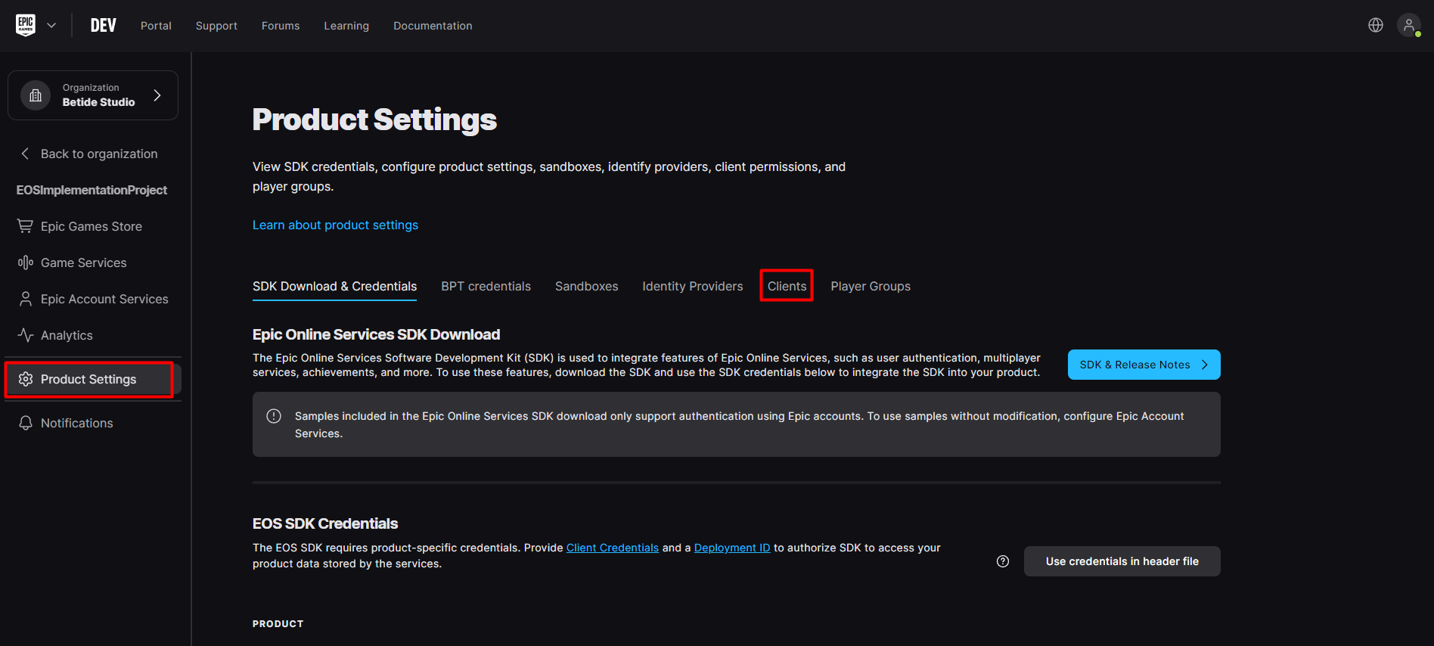
Task: Switch to the Sandboxes tab
Action: 586,286
